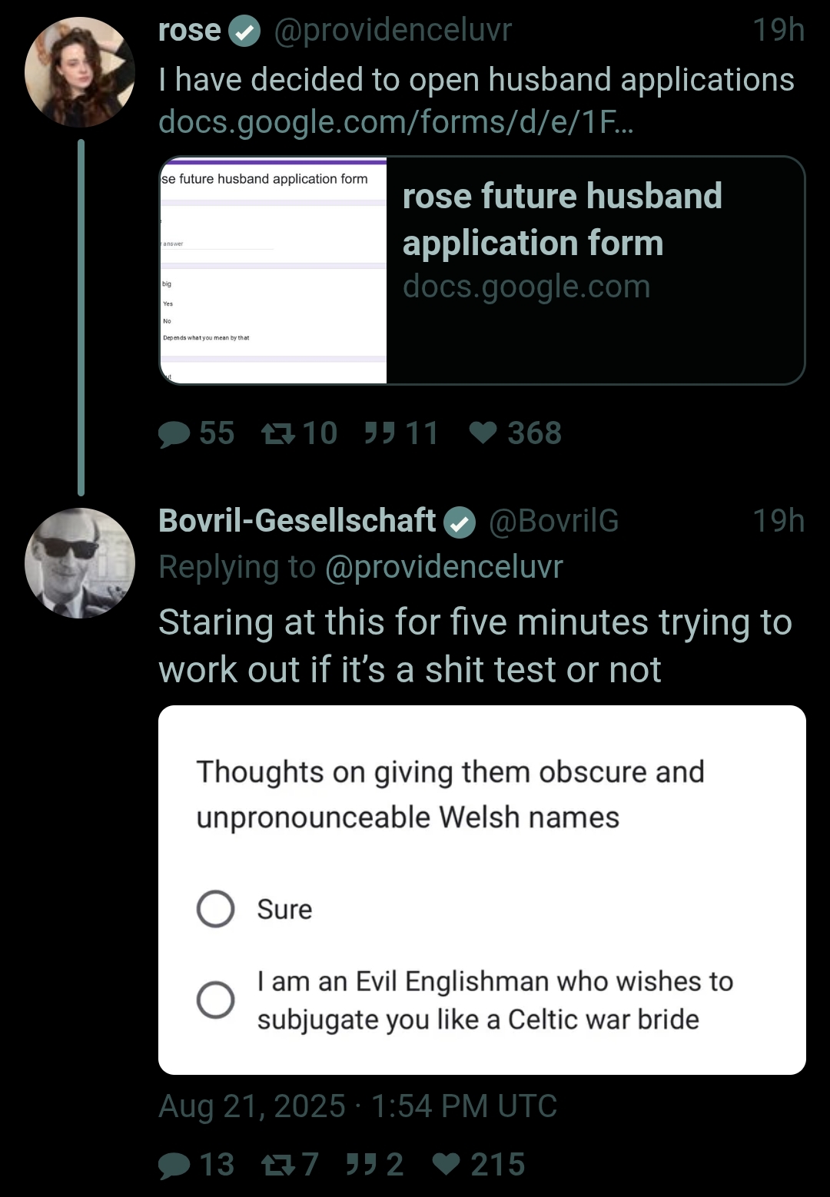Image resolution: width=830 pixels, height=1197 pixels.
Task: Select the "Evil Englishman" radio option
Action: click(216, 1000)
